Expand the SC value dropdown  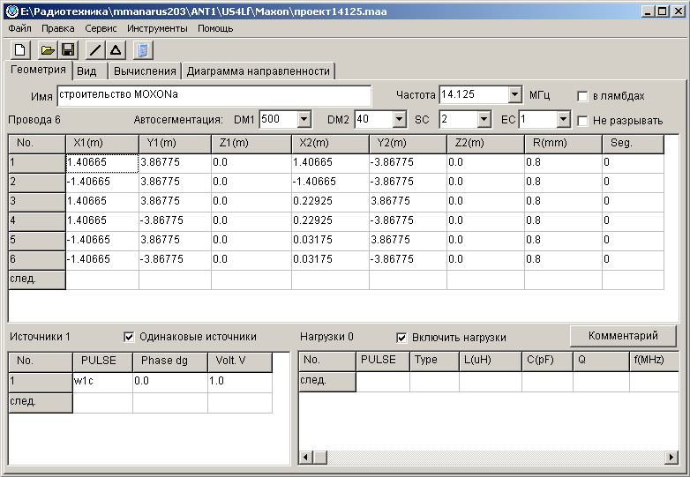point(484,119)
